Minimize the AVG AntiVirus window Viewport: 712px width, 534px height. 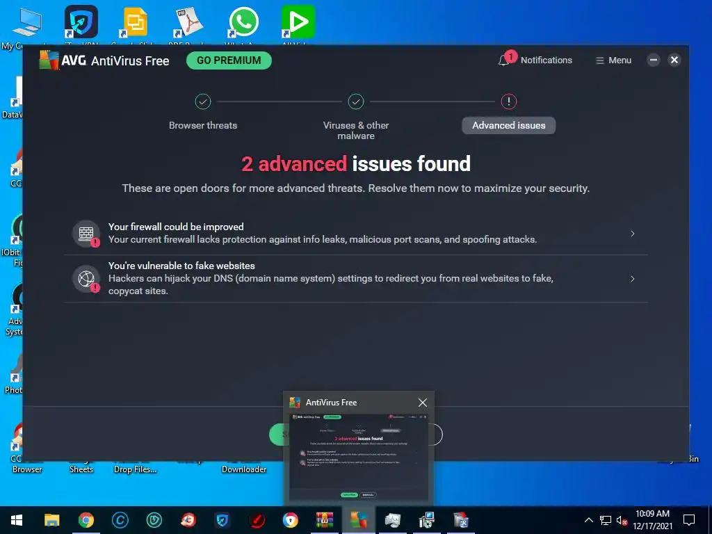654,60
